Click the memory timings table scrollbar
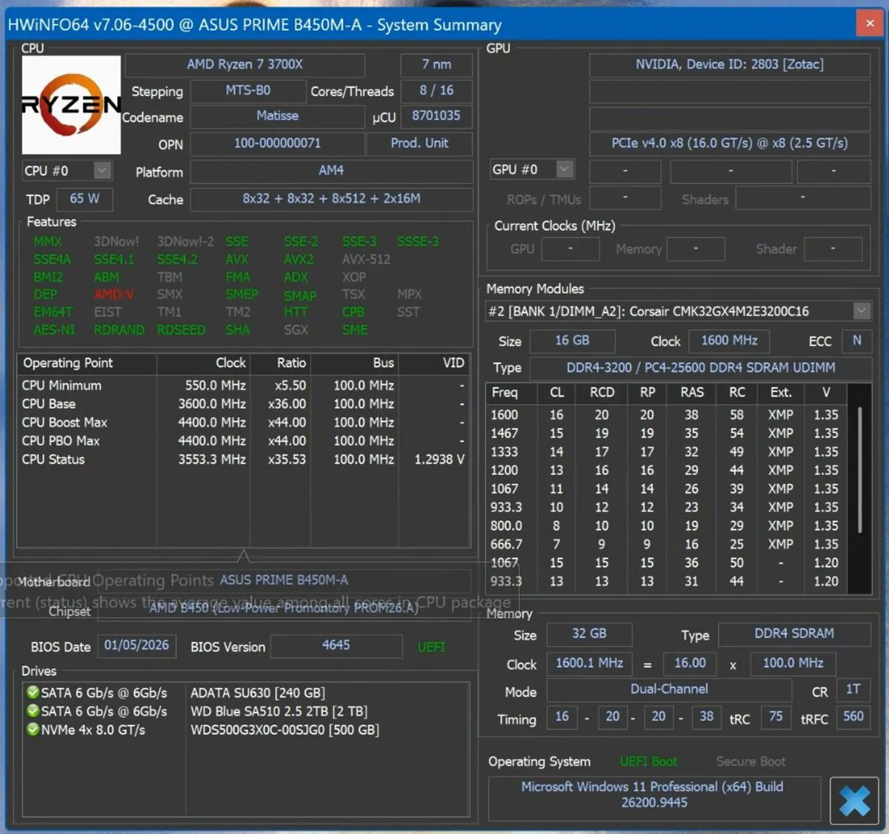The width and height of the screenshot is (889, 834). click(859, 470)
